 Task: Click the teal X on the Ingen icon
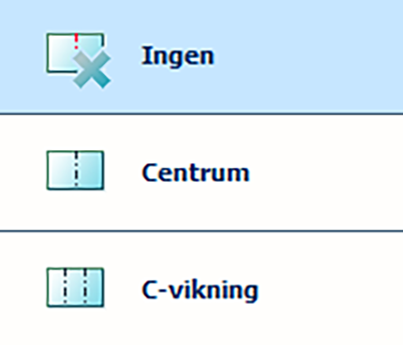(x=92, y=69)
